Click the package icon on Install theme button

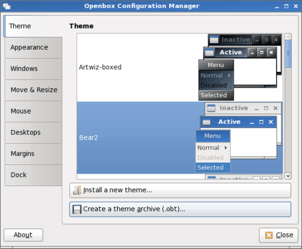(77, 190)
